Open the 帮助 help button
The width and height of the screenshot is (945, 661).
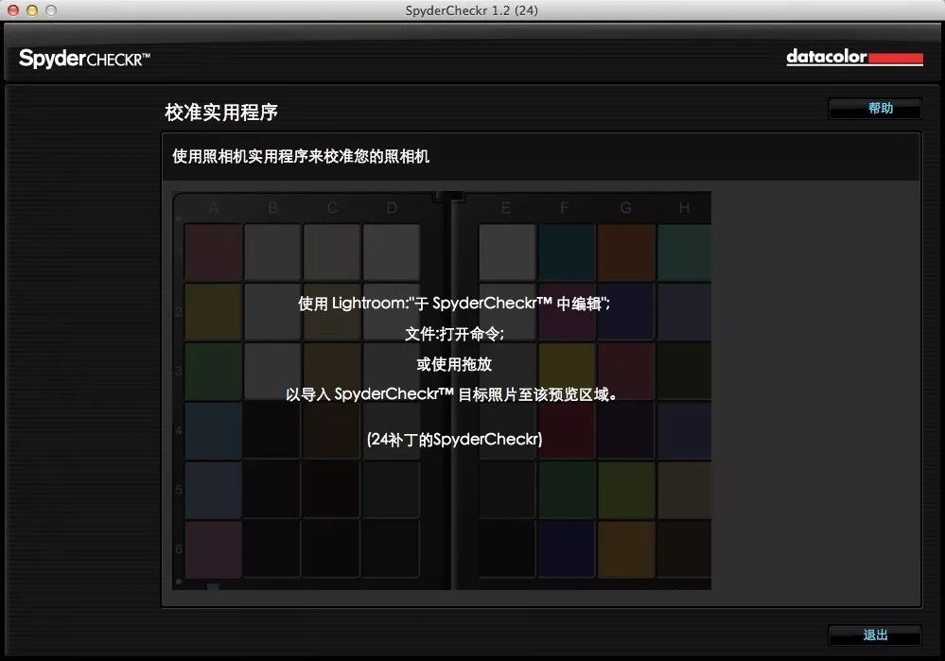point(874,109)
